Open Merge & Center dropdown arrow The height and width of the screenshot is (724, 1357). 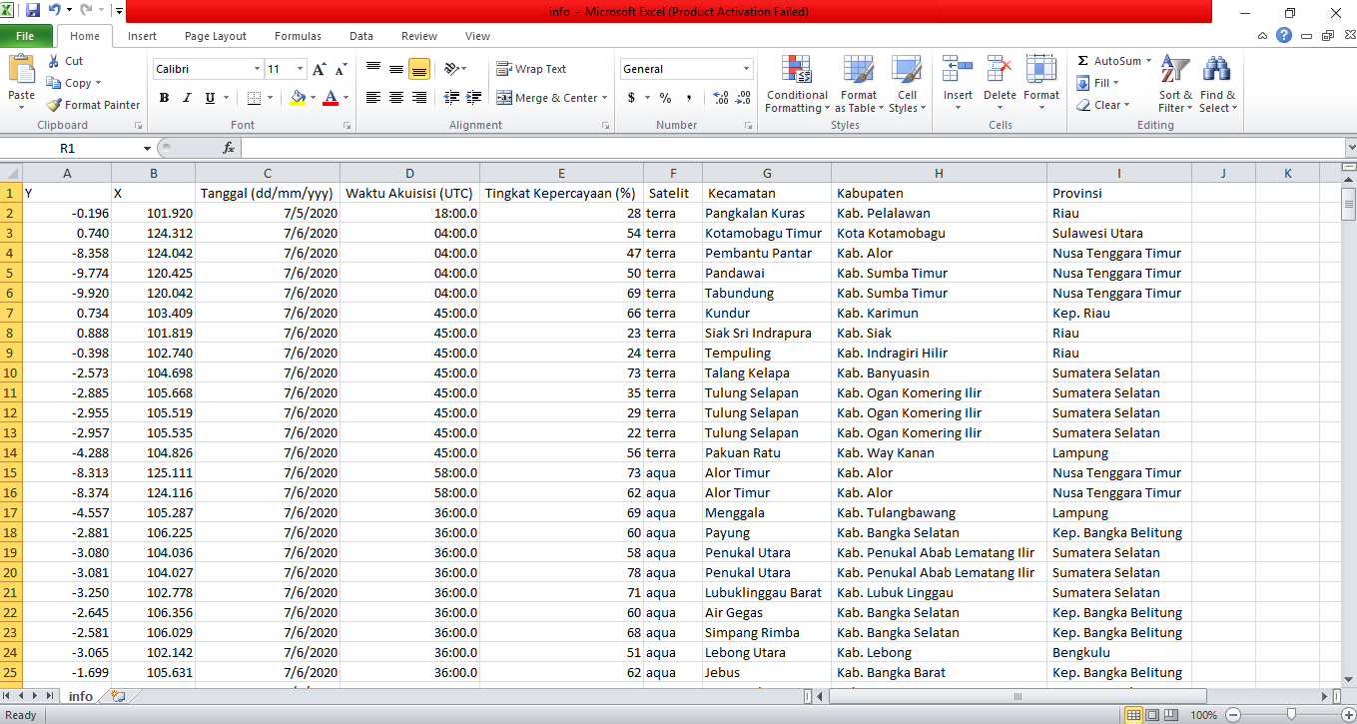605,98
